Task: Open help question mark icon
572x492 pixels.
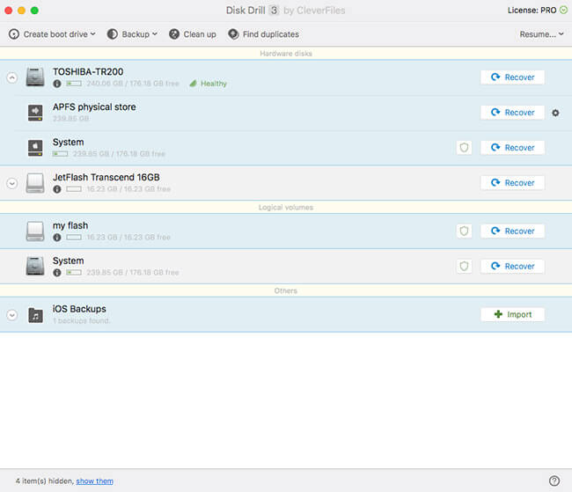Action: pyautogui.click(x=554, y=481)
